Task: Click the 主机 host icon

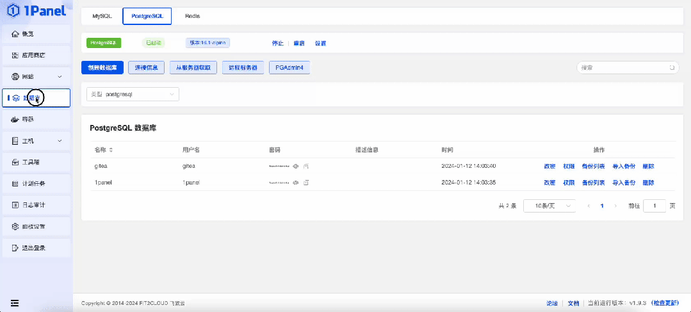Action: (15, 141)
